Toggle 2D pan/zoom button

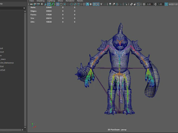coord(49,4)
